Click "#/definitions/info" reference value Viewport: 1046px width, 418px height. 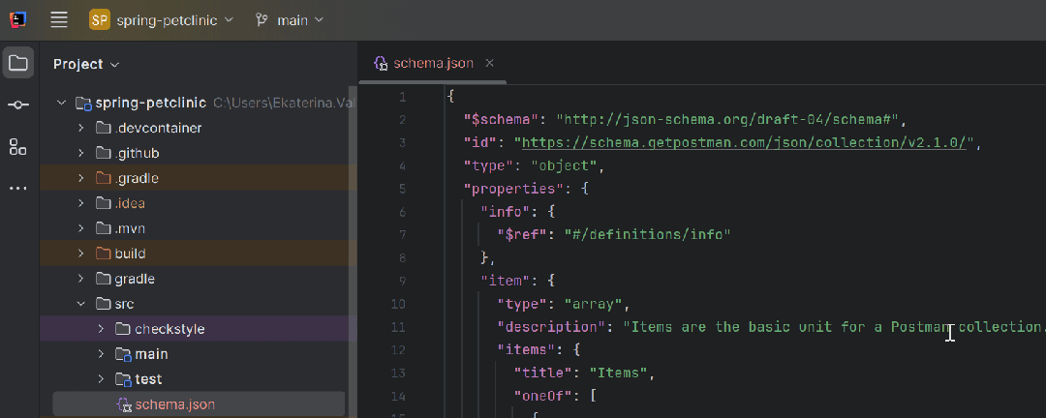coord(647,235)
